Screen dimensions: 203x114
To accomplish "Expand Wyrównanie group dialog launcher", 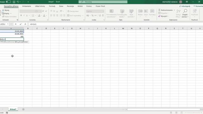I will (84, 20).
